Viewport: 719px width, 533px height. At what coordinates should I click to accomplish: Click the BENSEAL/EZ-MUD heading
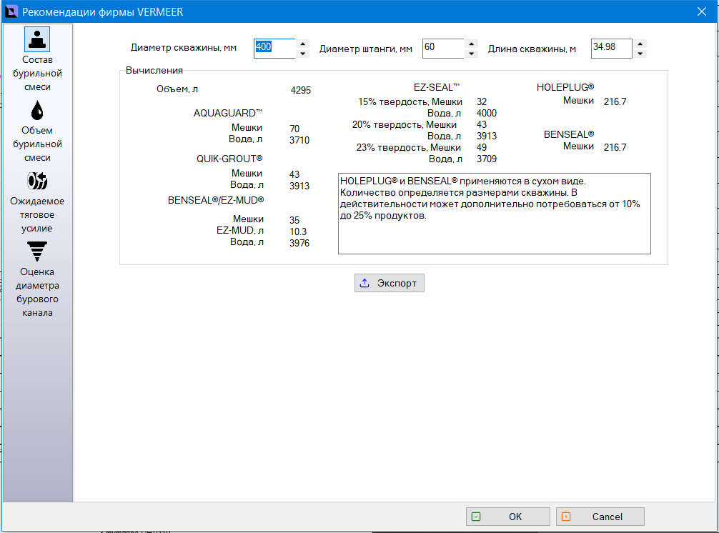(216, 200)
